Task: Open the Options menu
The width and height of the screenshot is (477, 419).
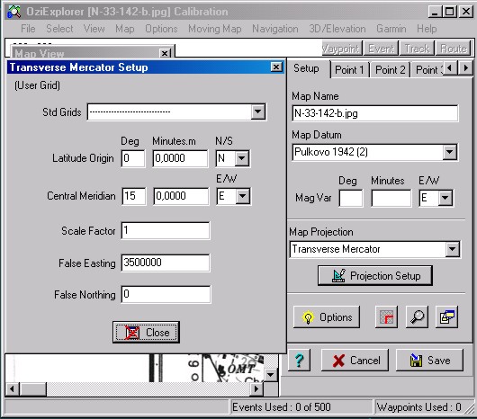Action: point(161,29)
